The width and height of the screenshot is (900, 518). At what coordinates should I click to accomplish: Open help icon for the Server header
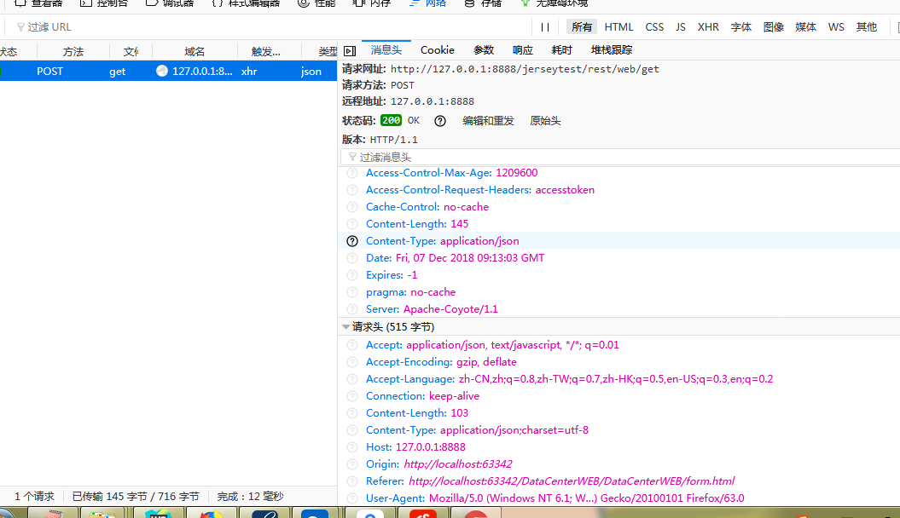pos(352,309)
